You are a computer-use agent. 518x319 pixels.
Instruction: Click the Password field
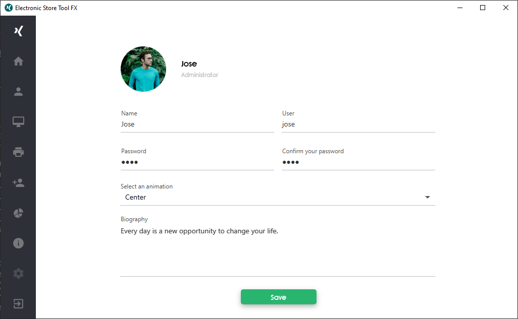coord(197,162)
